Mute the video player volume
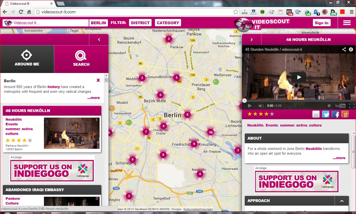356x214 pixels. click(261, 106)
